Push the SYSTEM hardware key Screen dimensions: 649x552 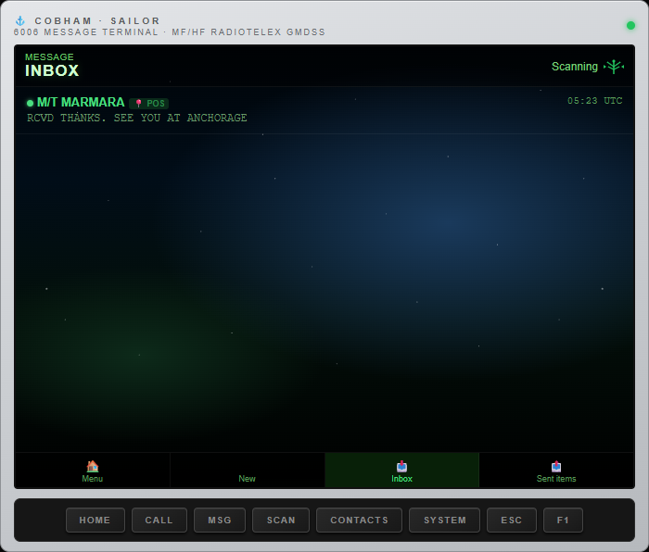click(444, 521)
